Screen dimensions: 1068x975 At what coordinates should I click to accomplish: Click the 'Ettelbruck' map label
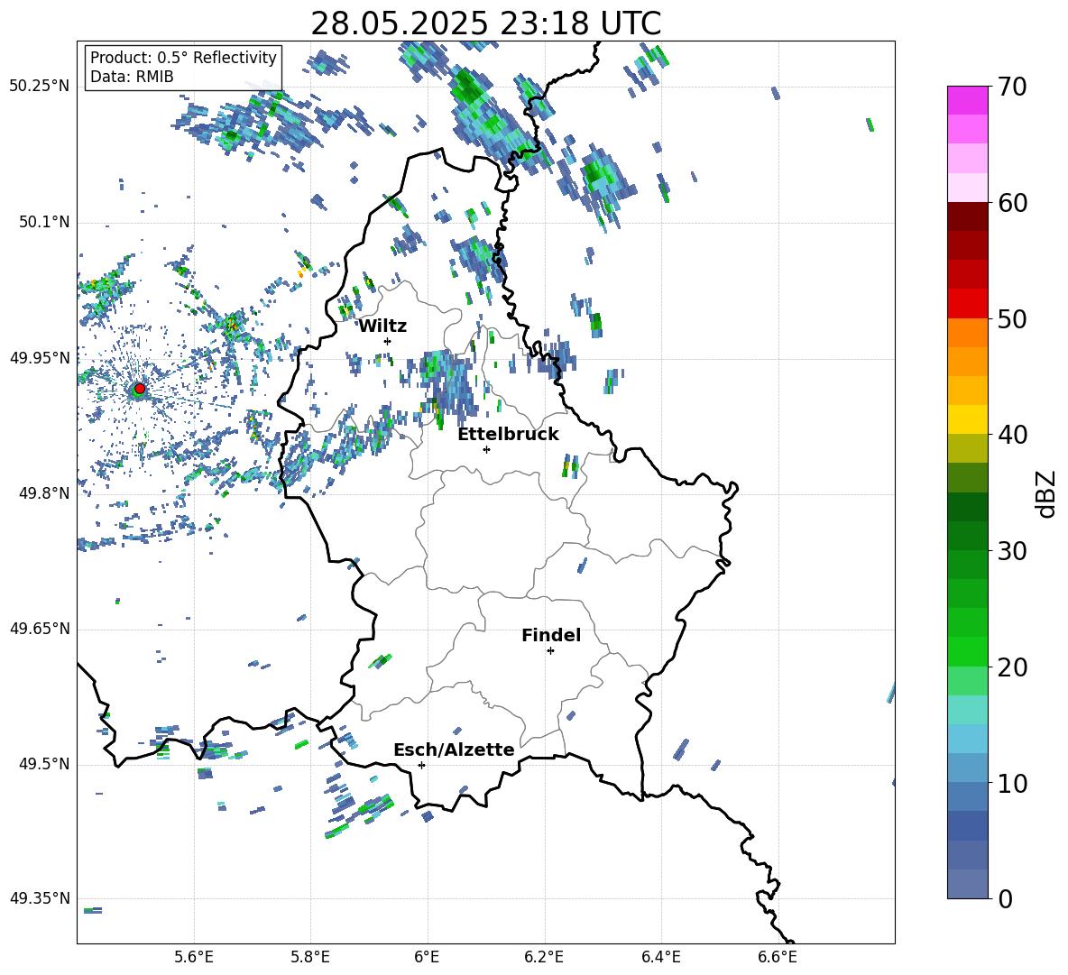pos(508,435)
